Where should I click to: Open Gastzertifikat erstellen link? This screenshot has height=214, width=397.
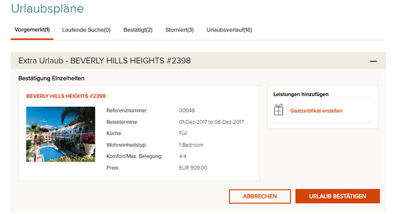316,110
